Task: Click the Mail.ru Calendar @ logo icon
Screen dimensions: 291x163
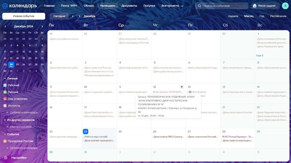Action: (x=5, y=6)
